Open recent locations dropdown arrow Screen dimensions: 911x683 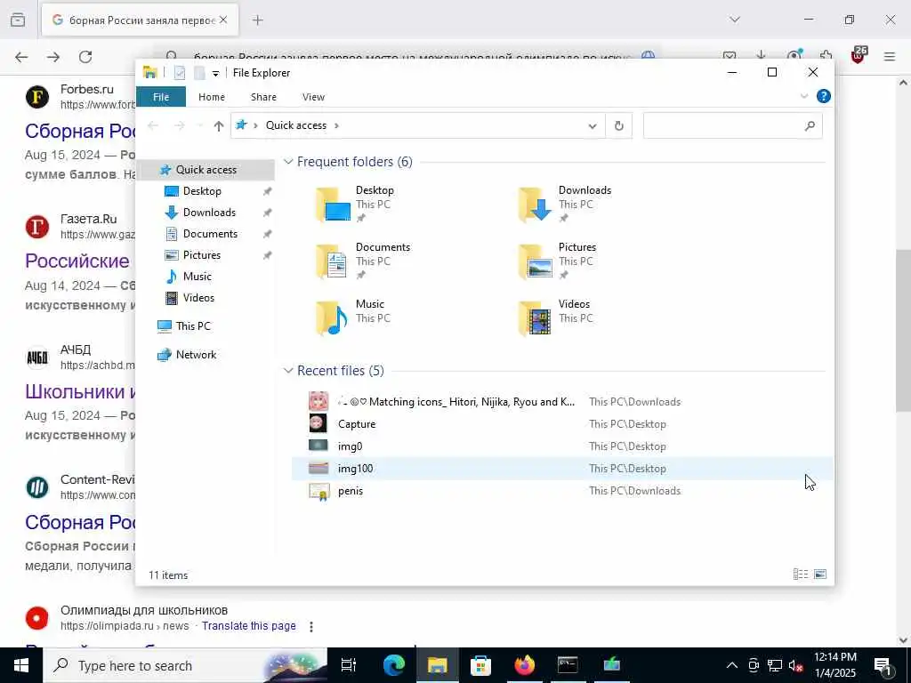200,126
